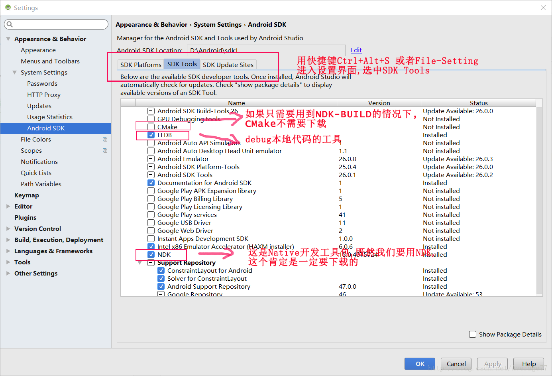This screenshot has height=376, width=552.
Task: Click the Android SDK Location field
Action: pyautogui.click(x=266, y=50)
